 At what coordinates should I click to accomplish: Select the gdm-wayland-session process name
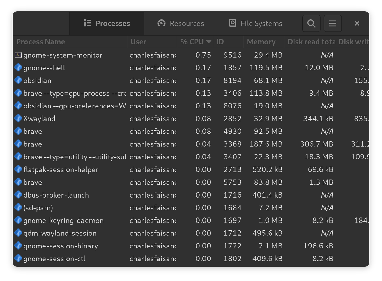coord(60,233)
